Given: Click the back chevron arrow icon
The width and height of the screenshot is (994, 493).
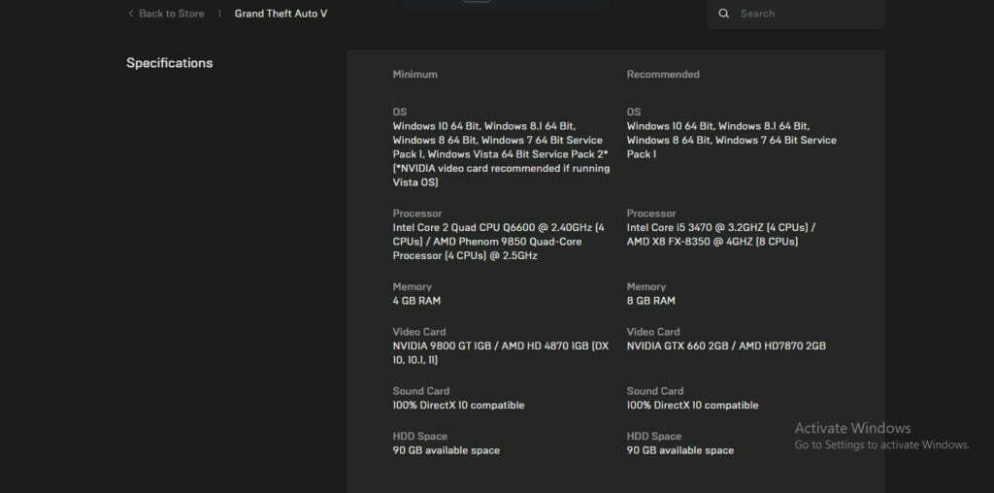Looking at the screenshot, I should point(131,14).
